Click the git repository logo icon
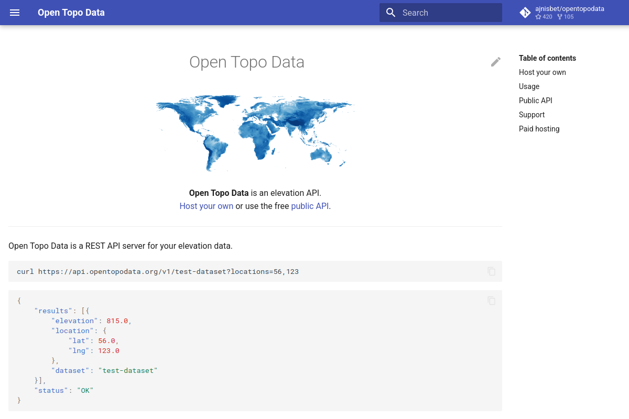Screen dimensions: 629x419 coord(525,13)
